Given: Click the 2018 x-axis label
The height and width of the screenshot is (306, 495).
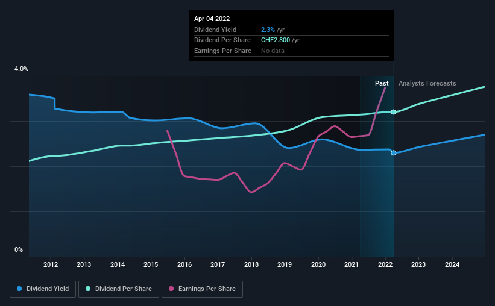Looking at the screenshot, I should (251, 264).
